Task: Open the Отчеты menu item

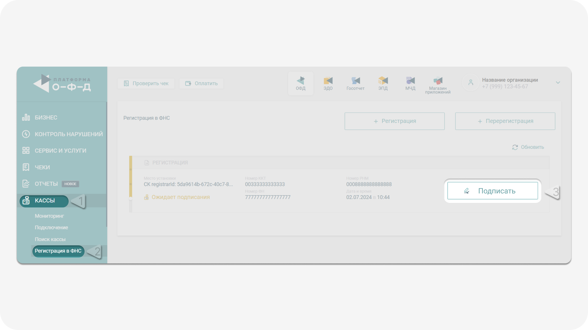Action: [46, 184]
